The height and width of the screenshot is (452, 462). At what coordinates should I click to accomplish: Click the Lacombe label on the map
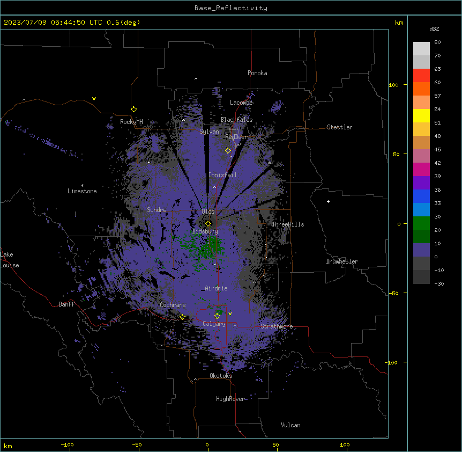coord(241,103)
